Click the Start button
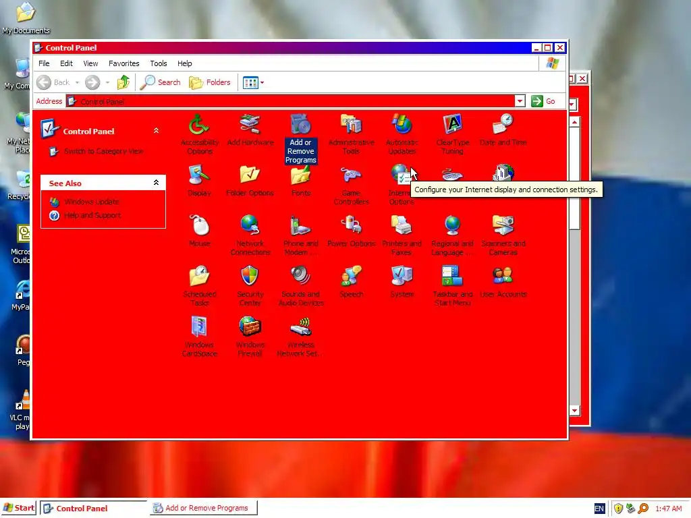 [18, 508]
